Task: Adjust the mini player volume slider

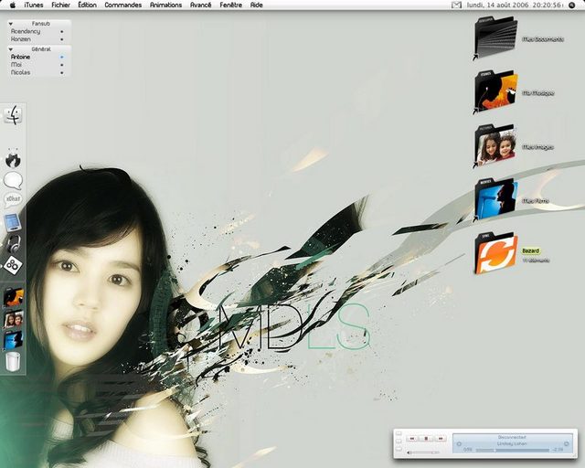Action: click(x=423, y=452)
